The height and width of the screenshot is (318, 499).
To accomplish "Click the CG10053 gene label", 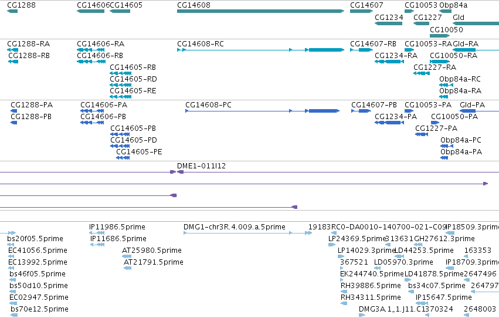I will click(x=421, y=5).
